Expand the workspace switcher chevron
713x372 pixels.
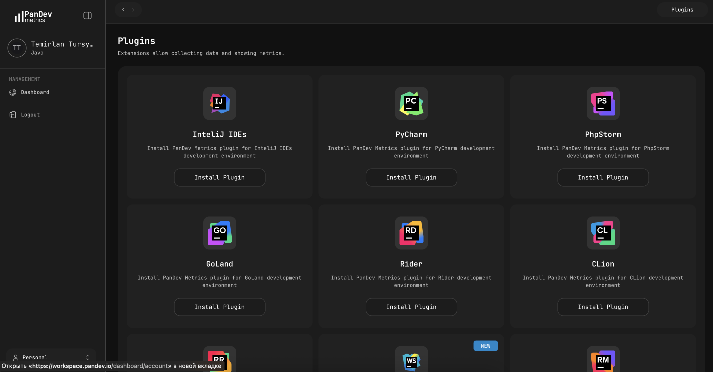(x=87, y=357)
